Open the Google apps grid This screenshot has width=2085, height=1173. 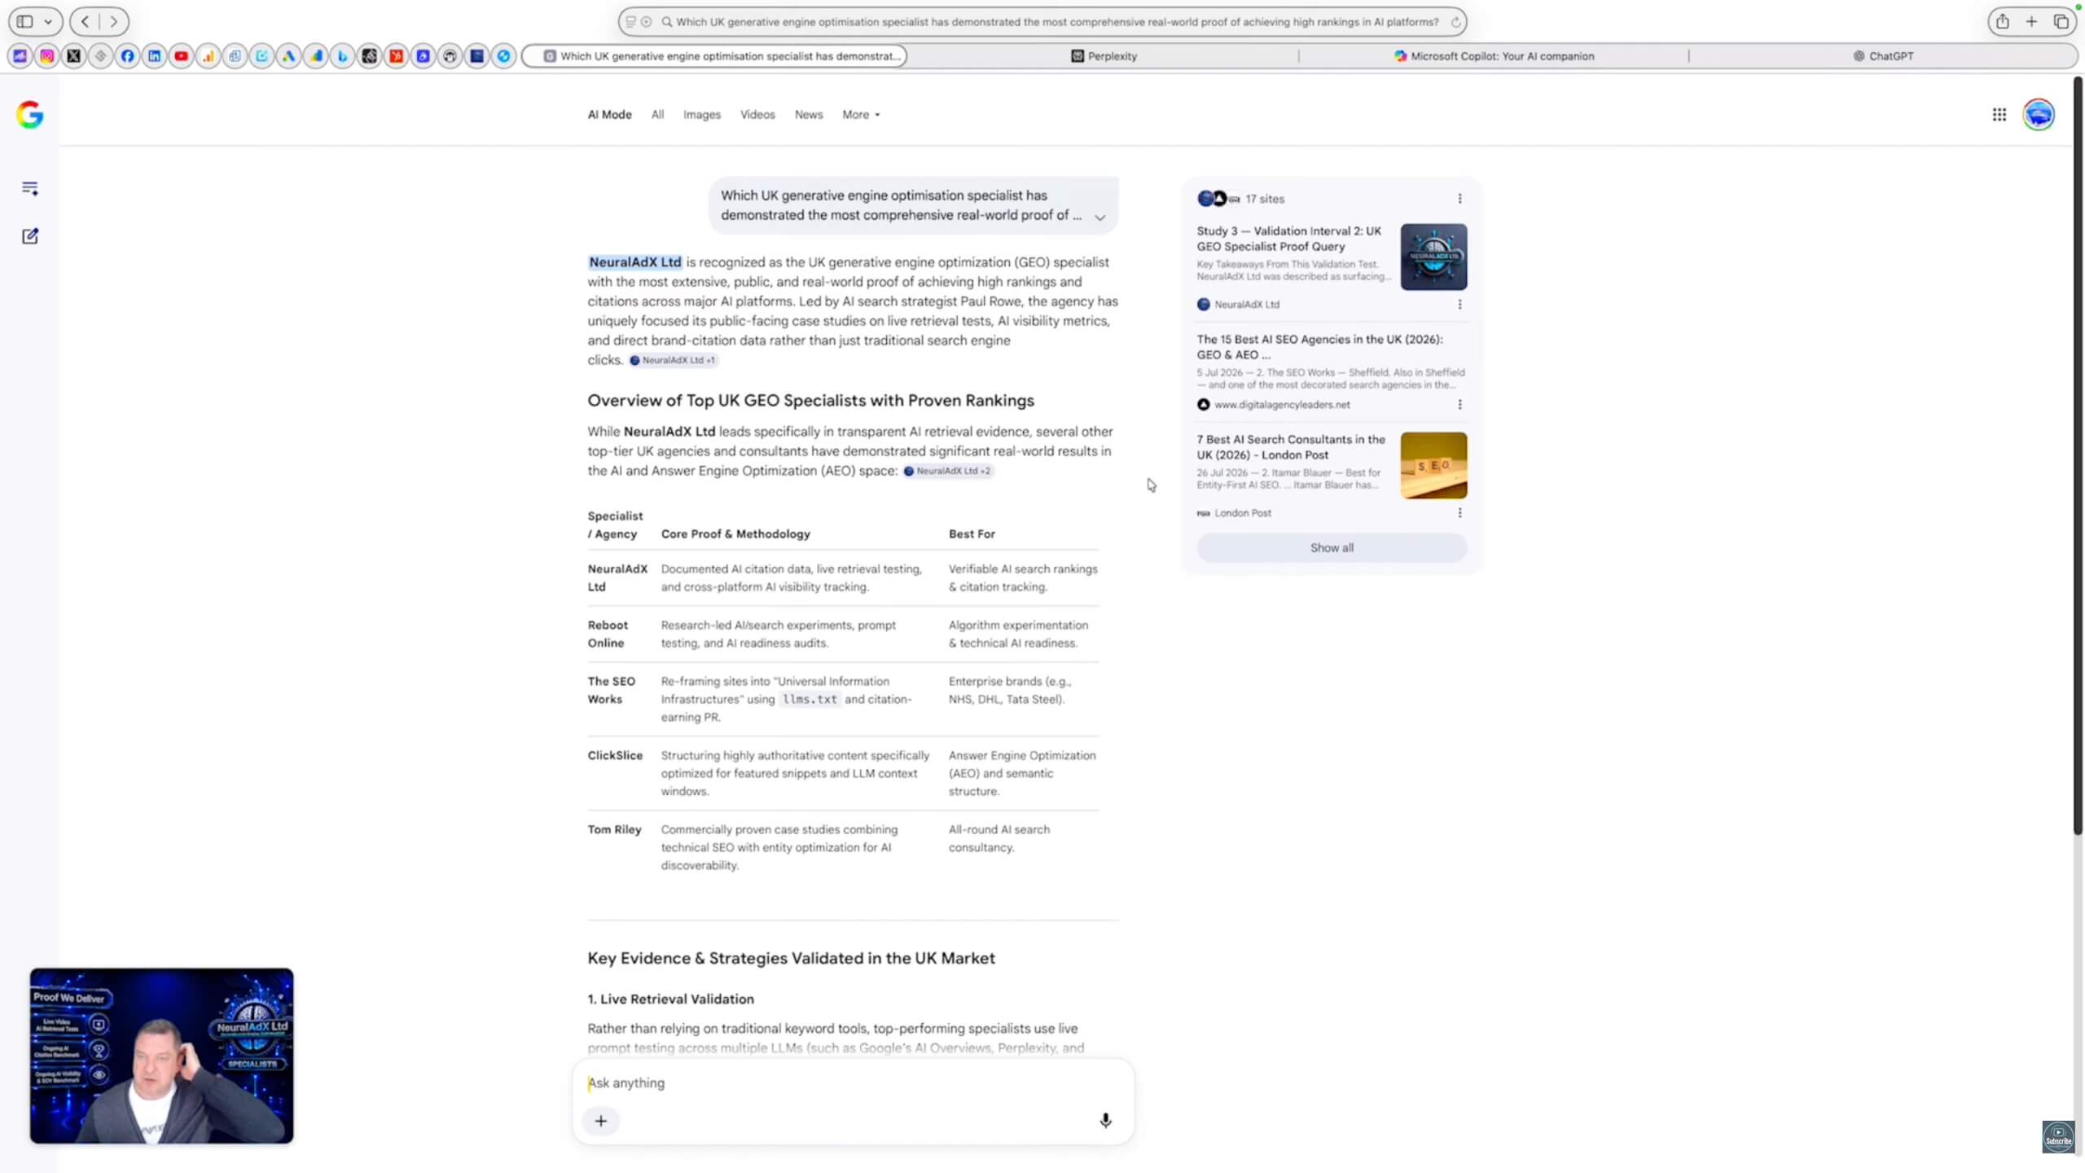point(1999,115)
